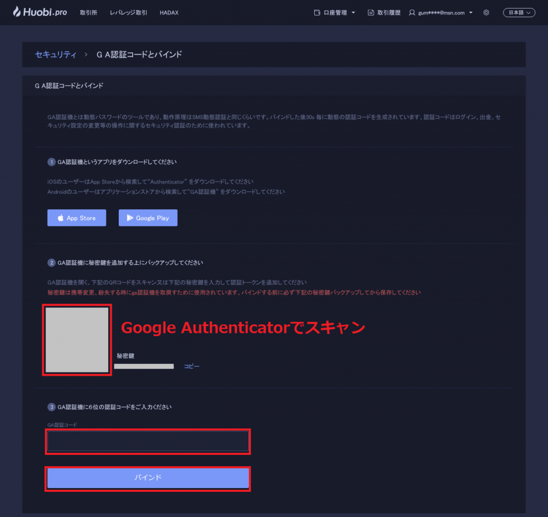Click the step 3 heading about 6位の認証コード

(115, 407)
